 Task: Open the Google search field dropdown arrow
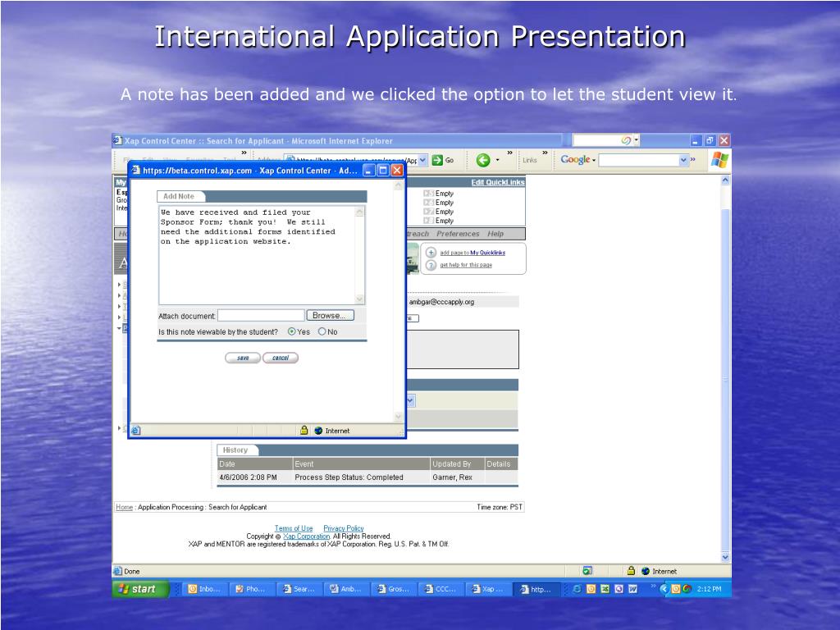(x=683, y=160)
